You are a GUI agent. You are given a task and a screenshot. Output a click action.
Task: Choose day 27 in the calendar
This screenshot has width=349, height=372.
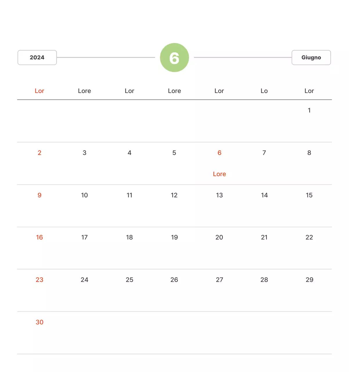coord(219,280)
